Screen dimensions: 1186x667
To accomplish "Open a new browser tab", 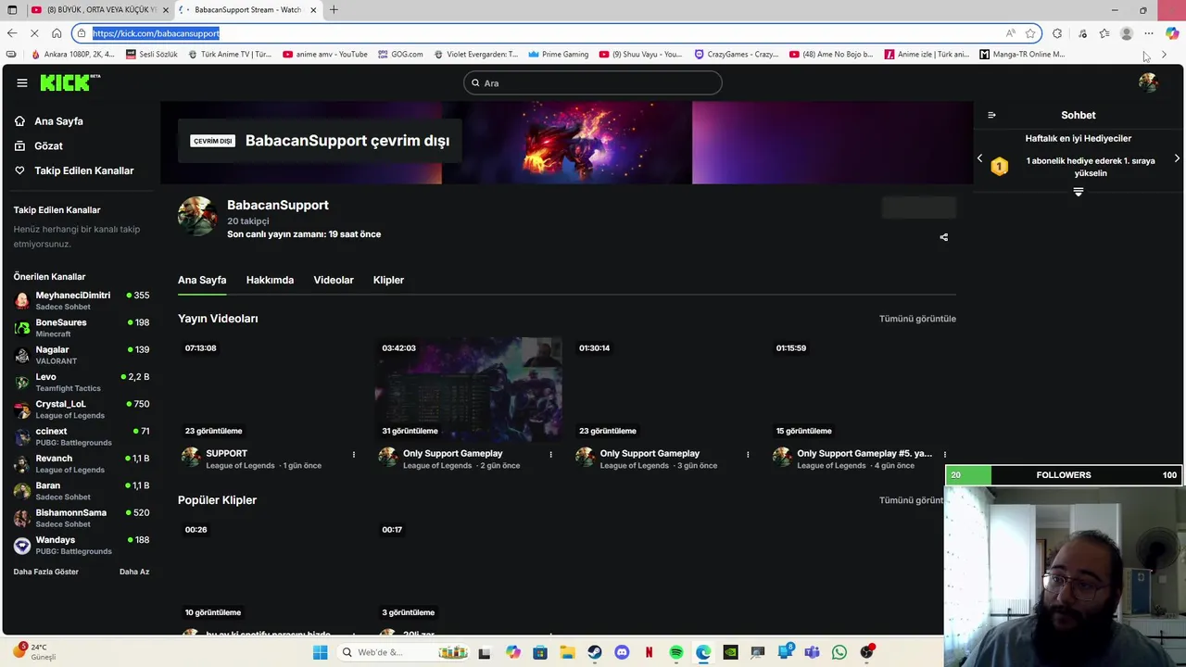I will point(334,10).
